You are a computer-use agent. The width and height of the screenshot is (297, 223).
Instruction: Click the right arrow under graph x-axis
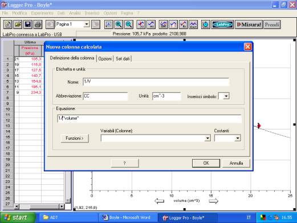pos(213,201)
